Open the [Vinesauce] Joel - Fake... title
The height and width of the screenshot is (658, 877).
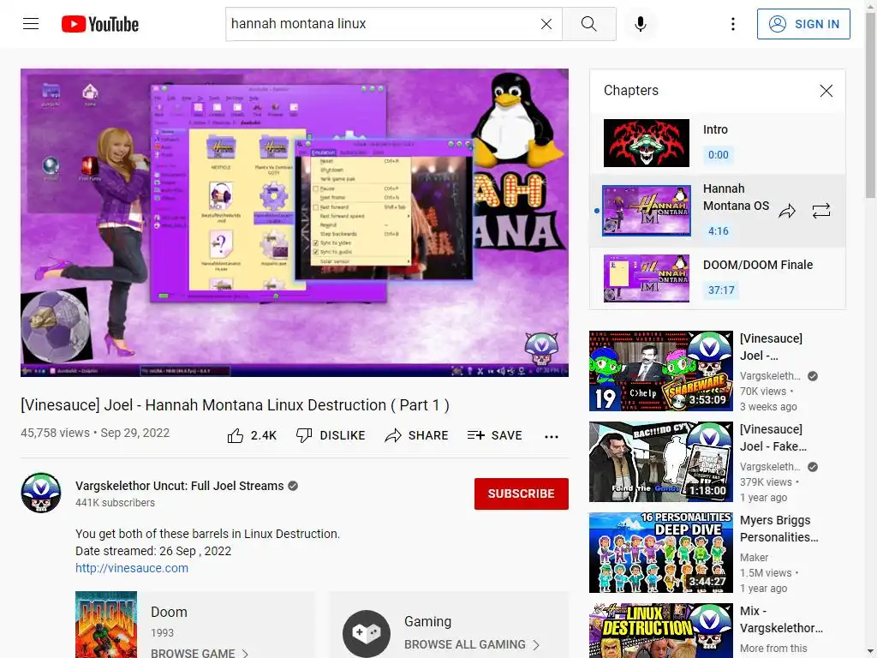773,438
